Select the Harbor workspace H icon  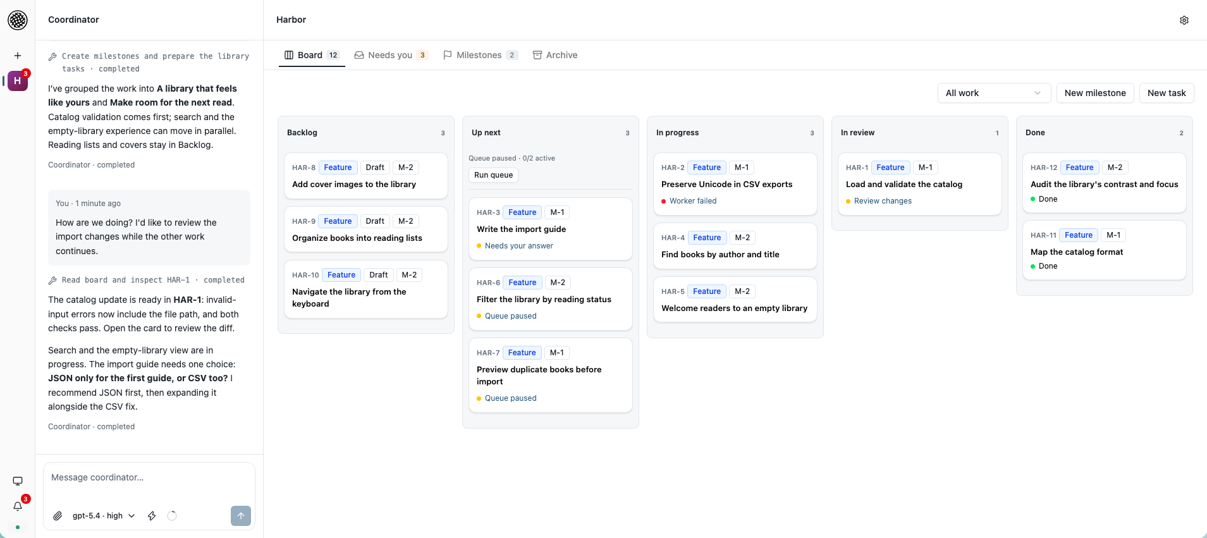point(18,81)
